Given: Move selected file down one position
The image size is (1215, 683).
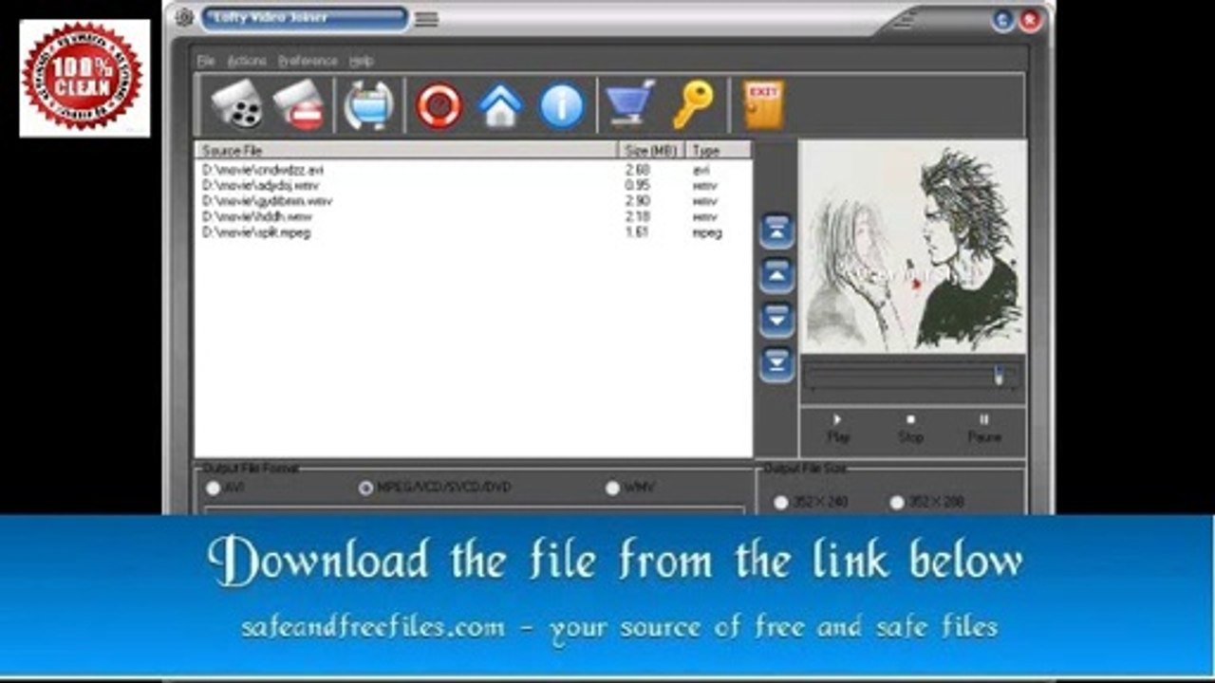Looking at the screenshot, I should coord(776,320).
